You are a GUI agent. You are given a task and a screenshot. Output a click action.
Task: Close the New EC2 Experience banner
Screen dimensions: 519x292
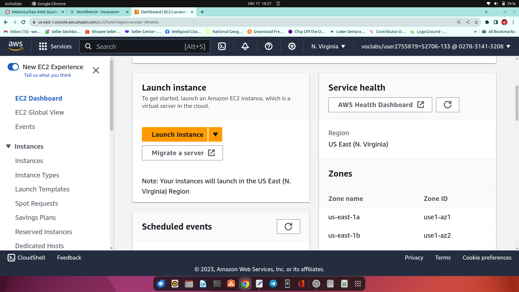pos(96,70)
